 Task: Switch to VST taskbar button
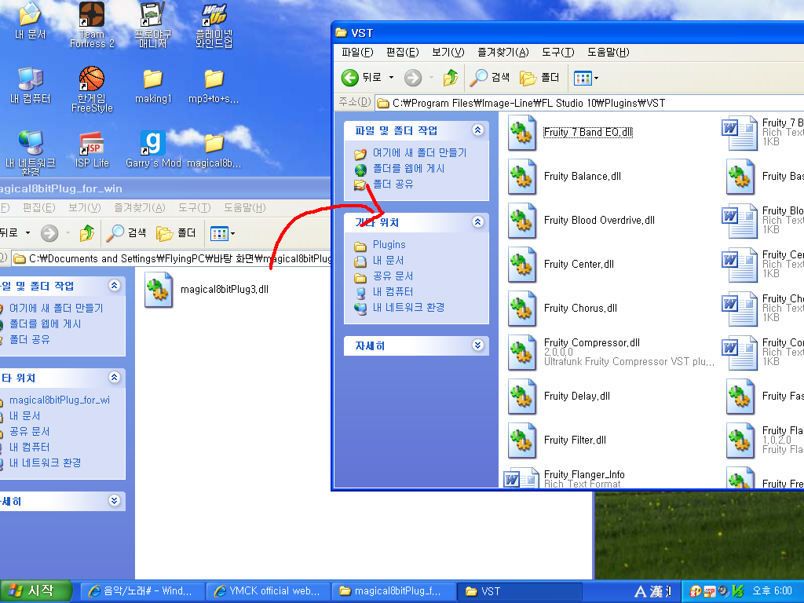[x=520, y=591]
